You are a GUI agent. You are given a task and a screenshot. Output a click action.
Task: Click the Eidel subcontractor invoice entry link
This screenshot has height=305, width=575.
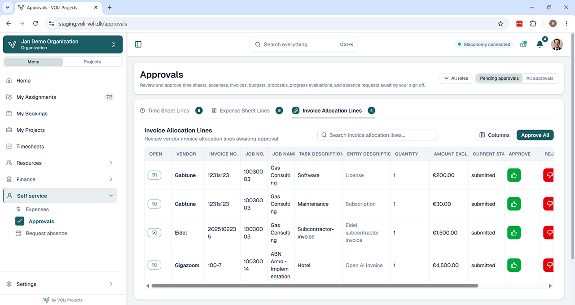coord(362,233)
